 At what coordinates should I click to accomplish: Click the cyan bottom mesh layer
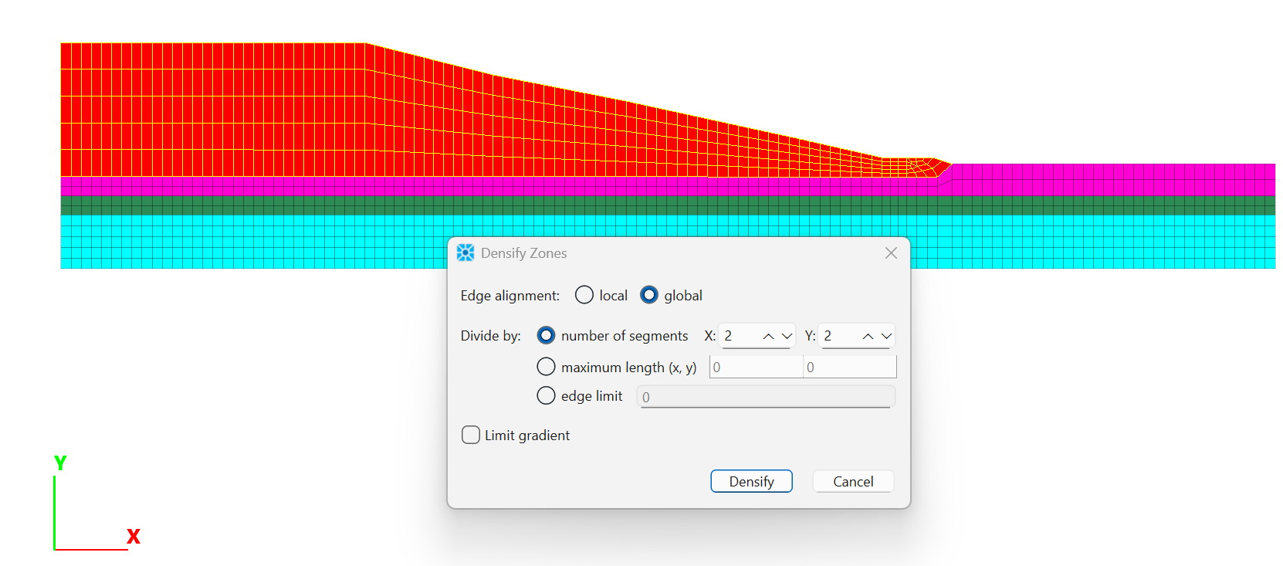click(x=253, y=242)
